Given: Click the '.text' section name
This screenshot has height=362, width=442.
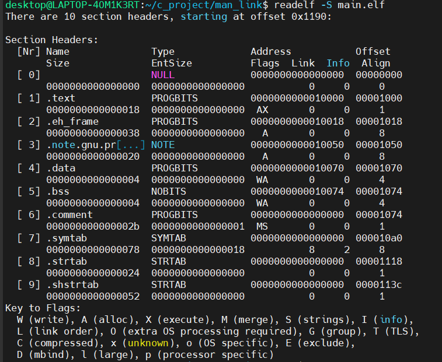Looking at the screenshot, I should 61,99.
